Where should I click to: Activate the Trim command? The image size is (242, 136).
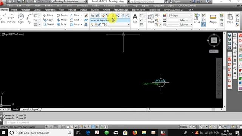[74, 15]
